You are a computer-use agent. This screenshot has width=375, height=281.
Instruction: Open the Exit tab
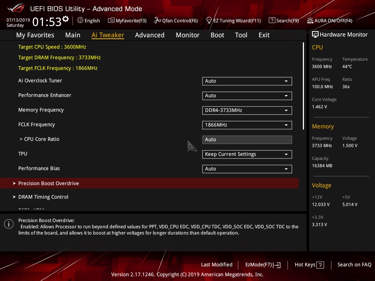point(264,35)
